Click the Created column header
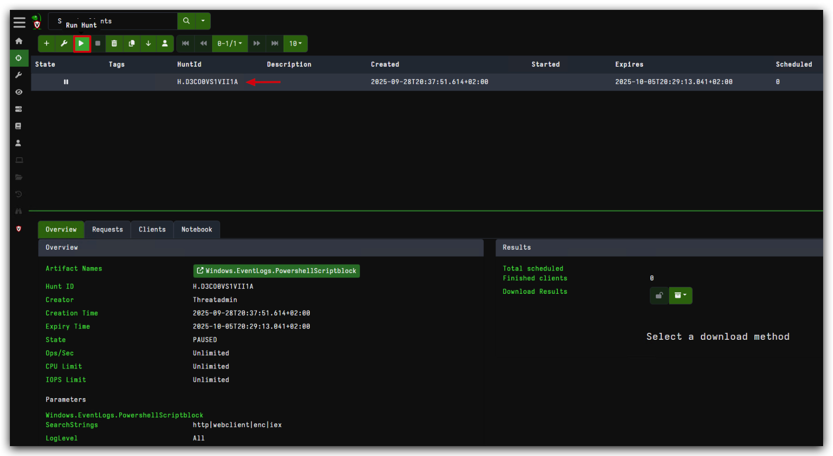This screenshot has width=833, height=456. pos(385,64)
